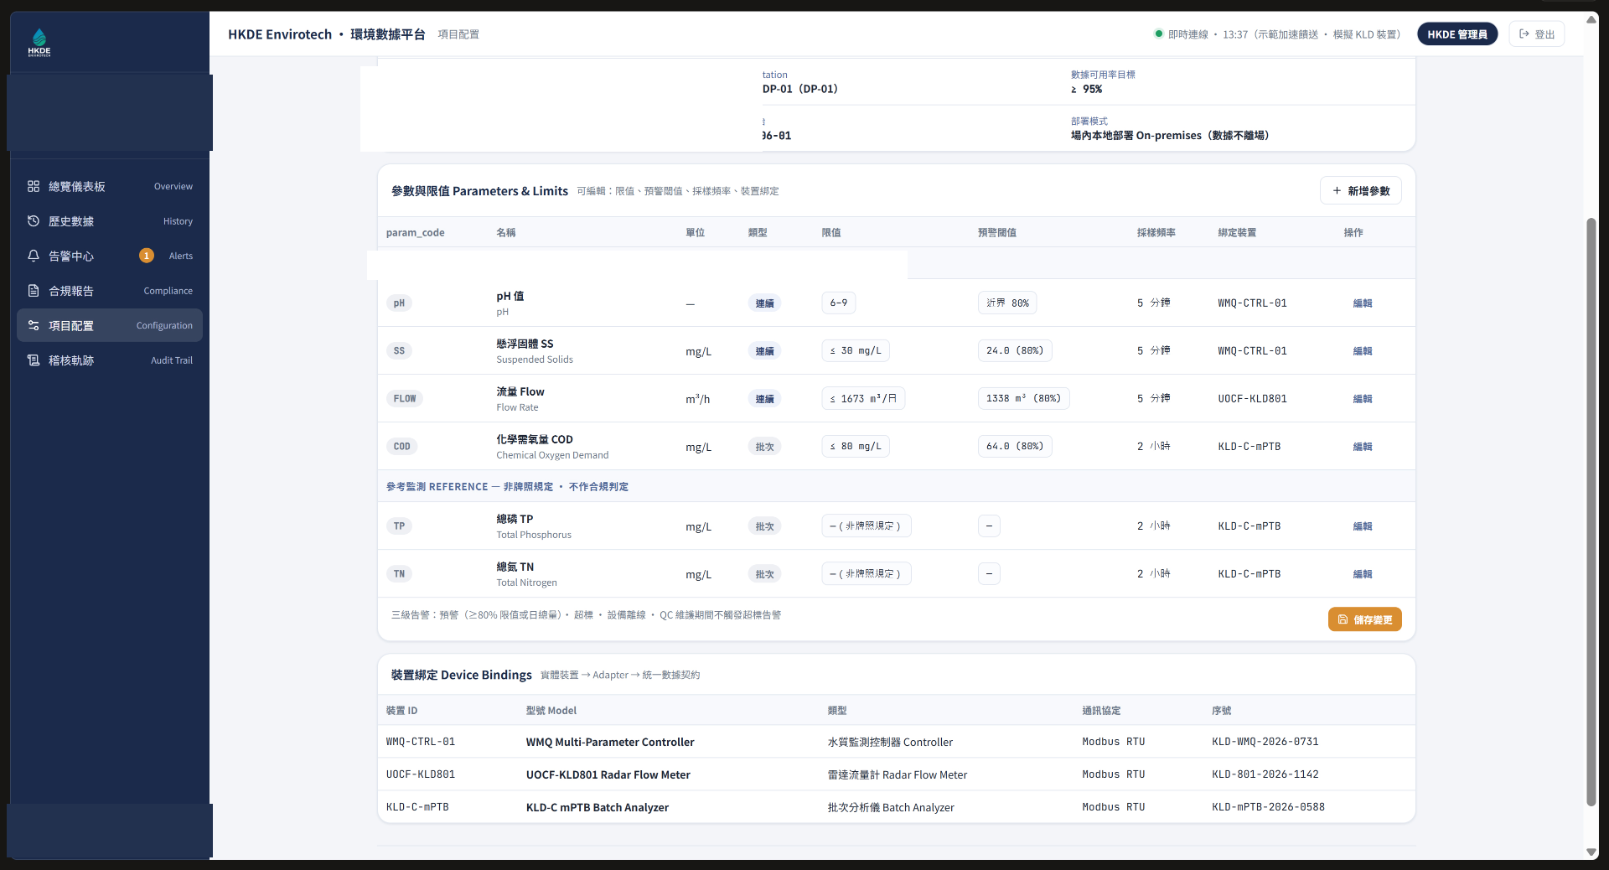Select 項目配置 Configuration menu item
Screen dimensions: 1609x870
coord(110,325)
